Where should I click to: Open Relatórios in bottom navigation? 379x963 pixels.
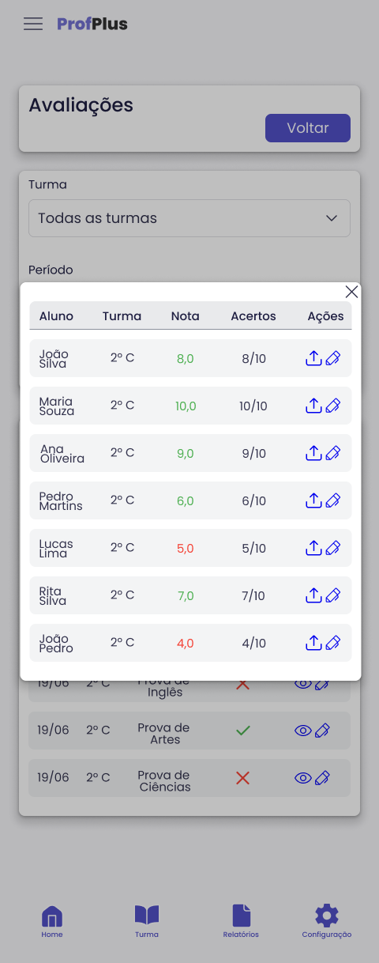tap(241, 922)
